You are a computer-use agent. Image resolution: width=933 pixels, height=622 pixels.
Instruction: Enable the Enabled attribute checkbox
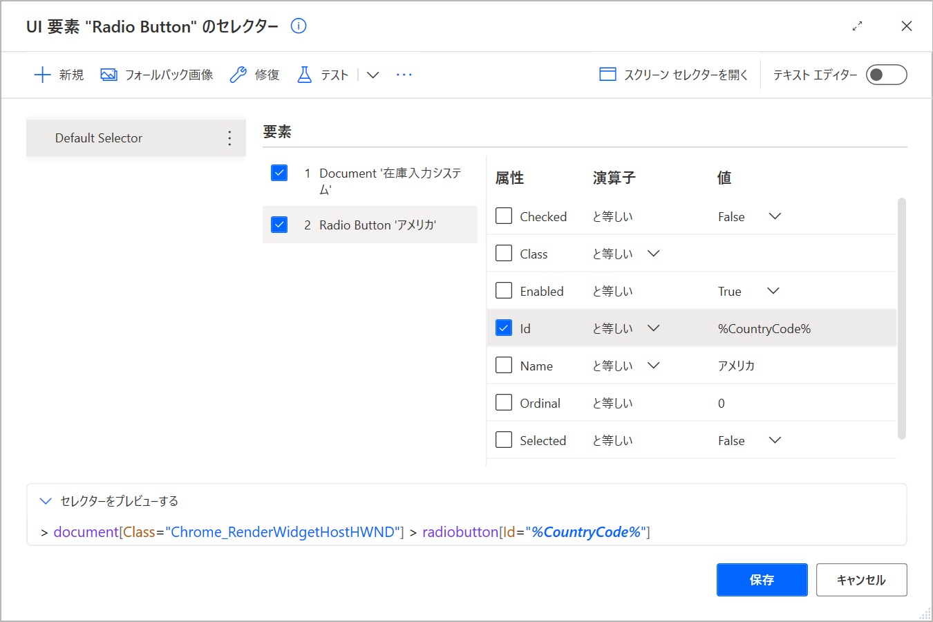point(504,291)
